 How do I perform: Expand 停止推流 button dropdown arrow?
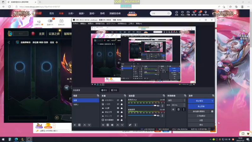click(212, 101)
